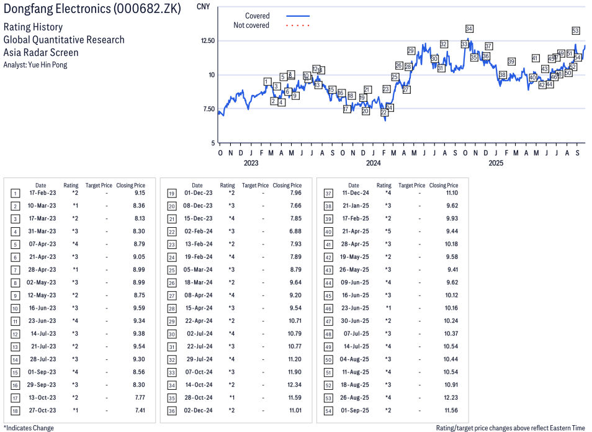Click chart marker 23 on the chart
Viewport: 592px width, 432px height.
[386, 89]
